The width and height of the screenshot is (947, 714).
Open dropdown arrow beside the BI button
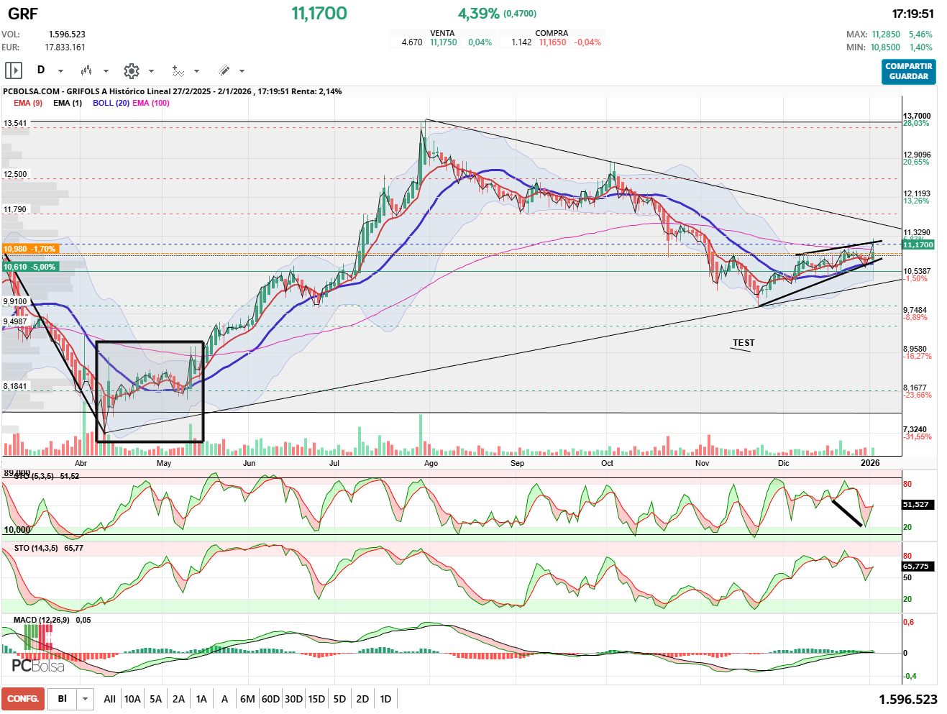coord(86,699)
